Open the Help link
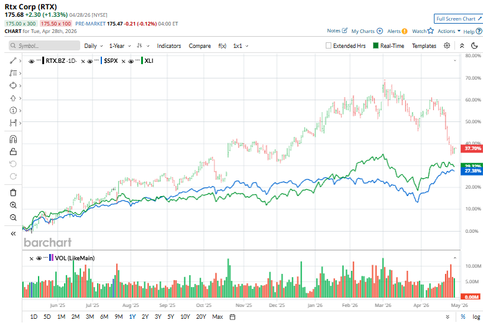483x325 pixels. (x=472, y=31)
